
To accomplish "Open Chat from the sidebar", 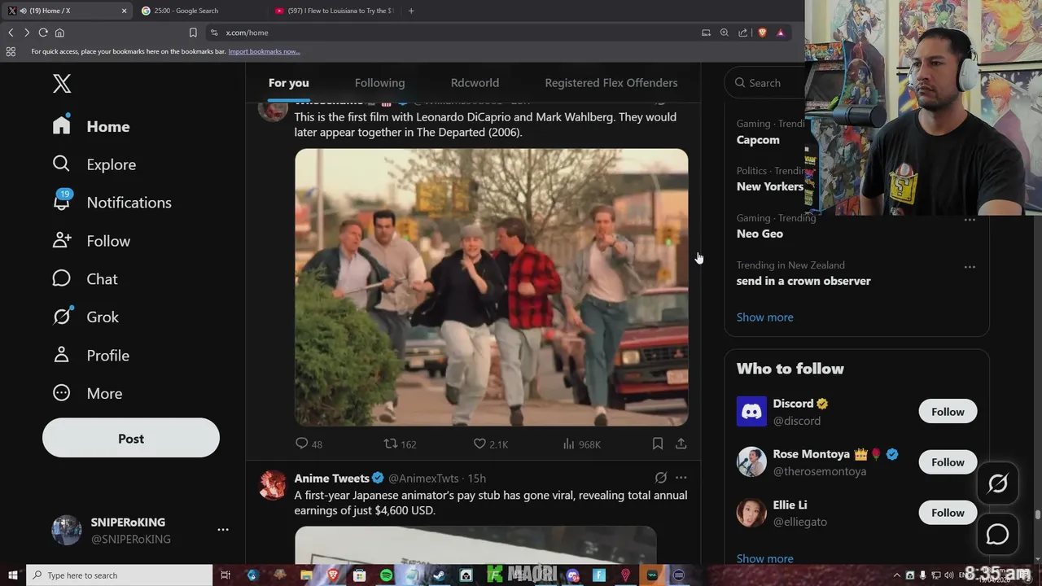I will pyautogui.click(x=85, y=279).
